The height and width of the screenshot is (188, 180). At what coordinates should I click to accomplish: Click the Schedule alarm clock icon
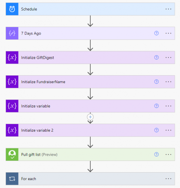coord(12,9)
